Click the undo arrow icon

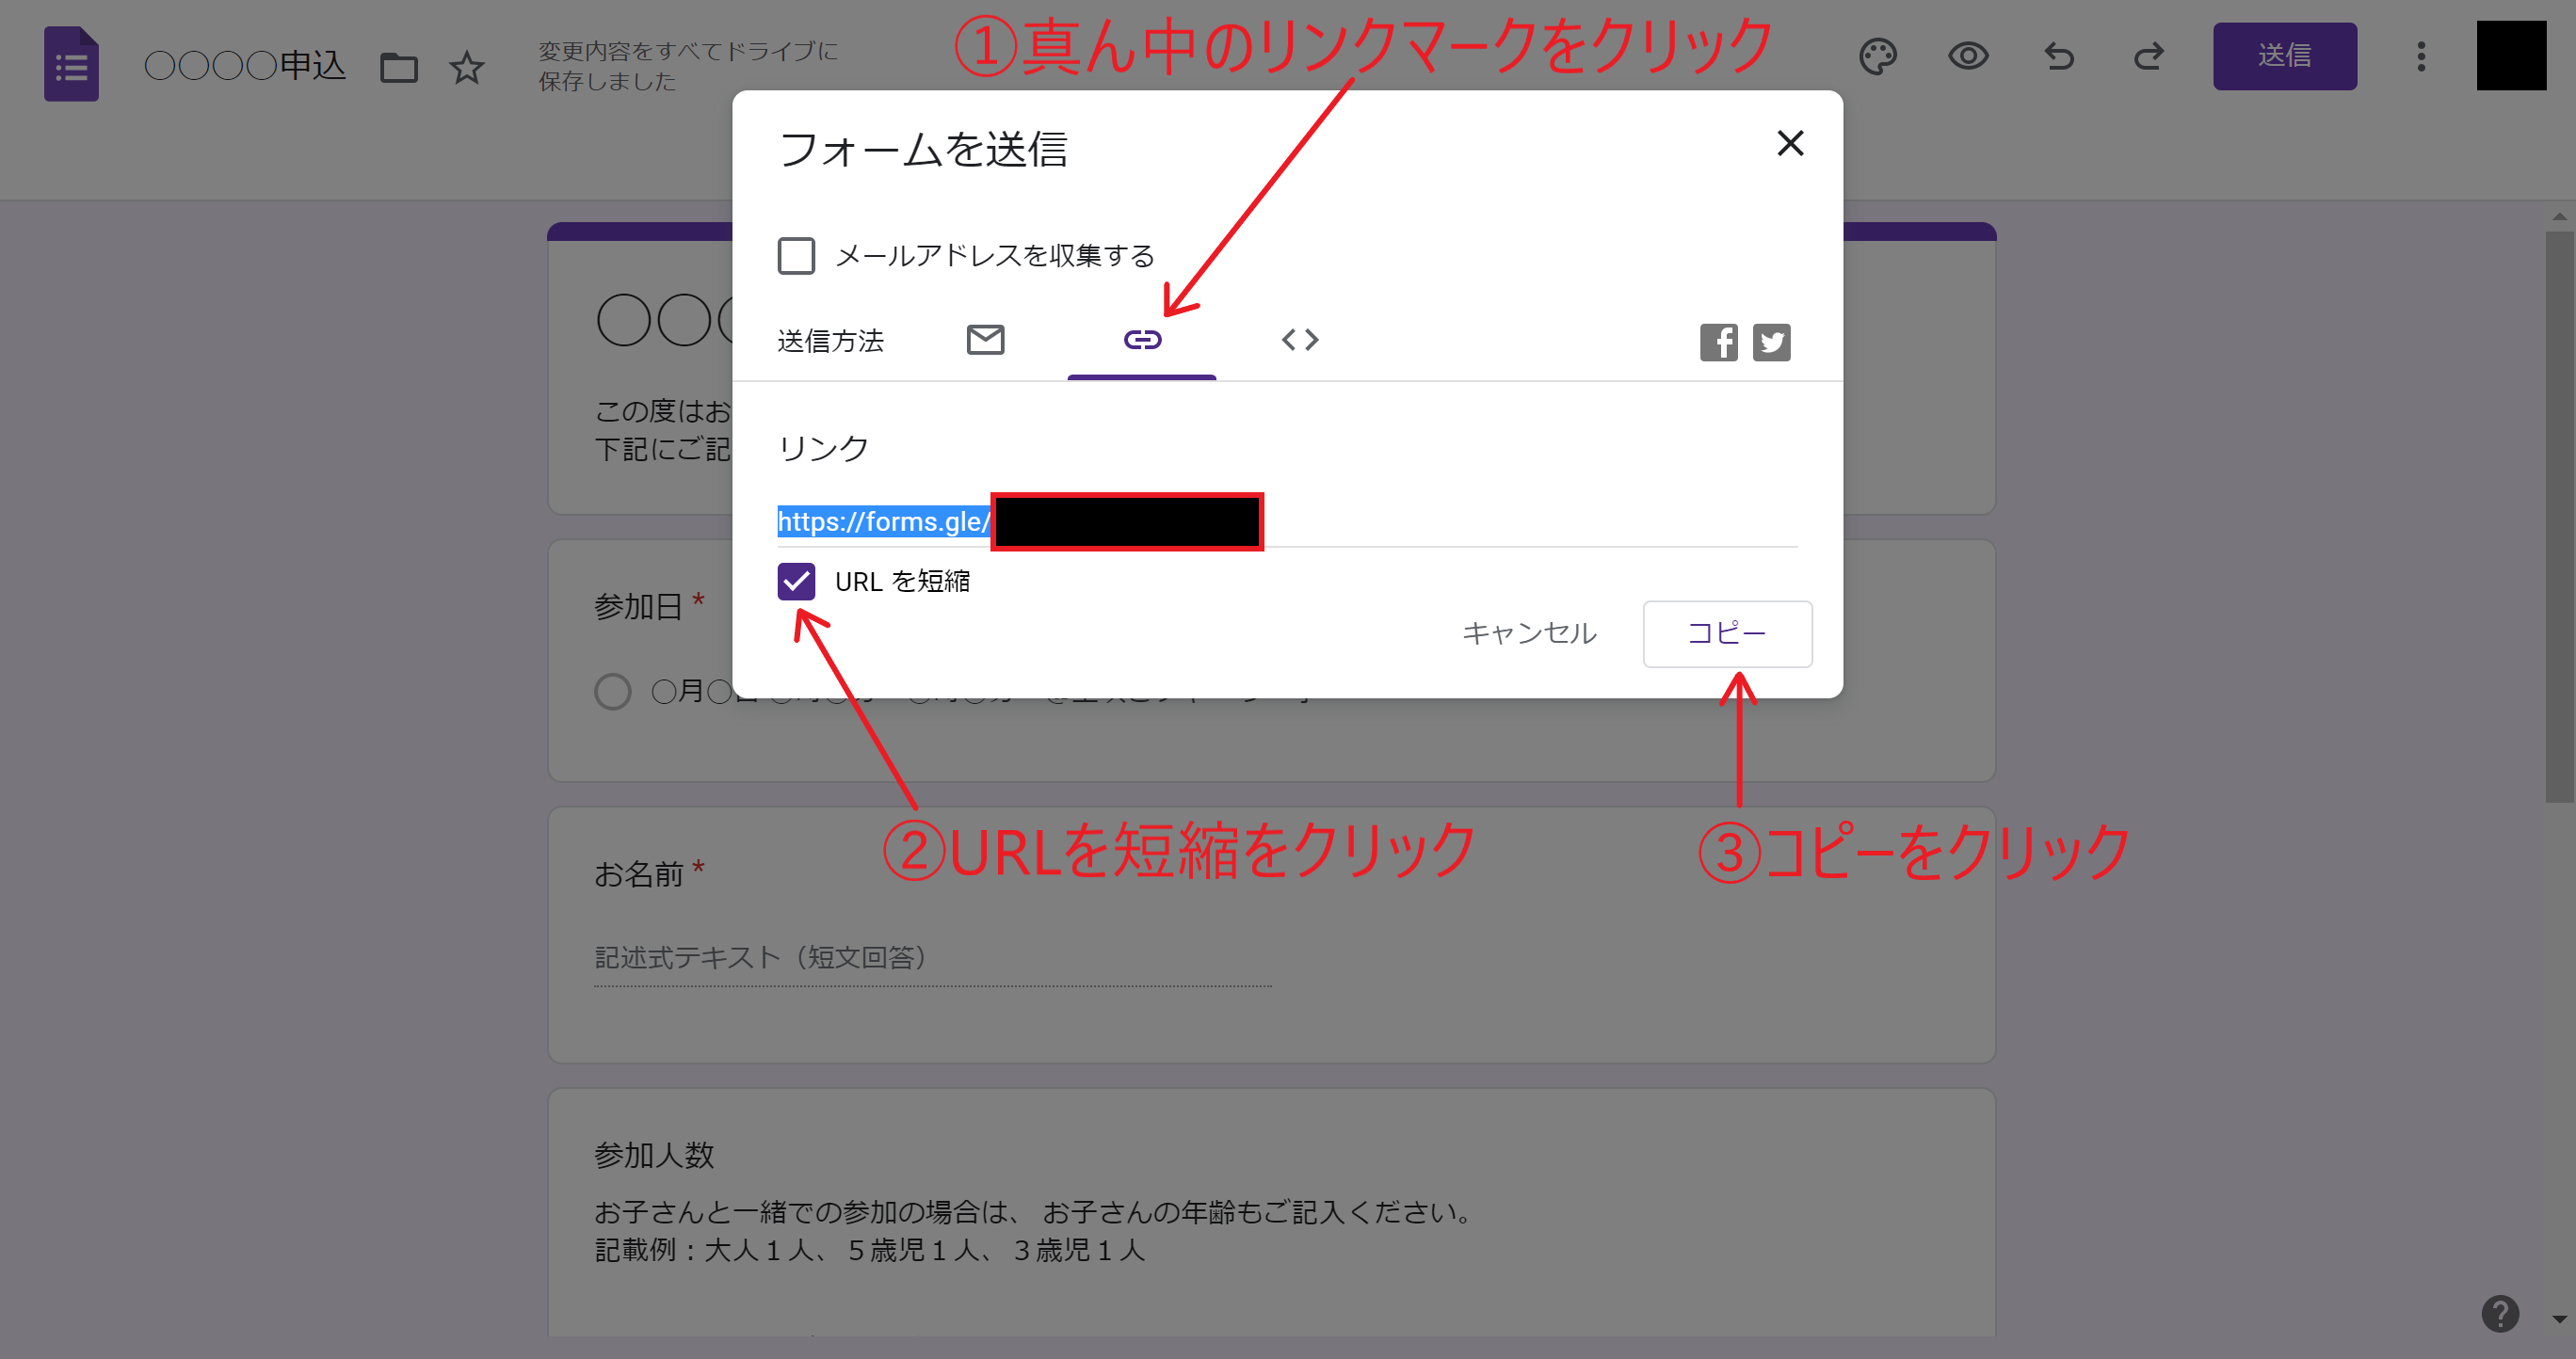[2059, 56]
